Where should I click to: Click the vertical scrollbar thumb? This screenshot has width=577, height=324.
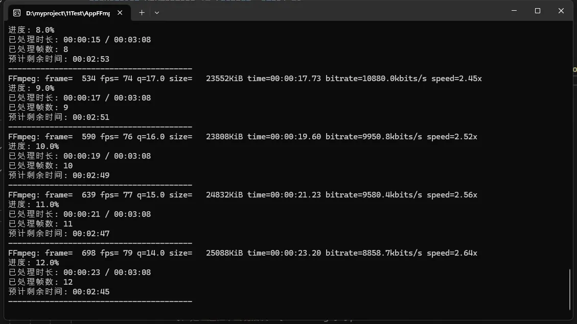[570, 289]
